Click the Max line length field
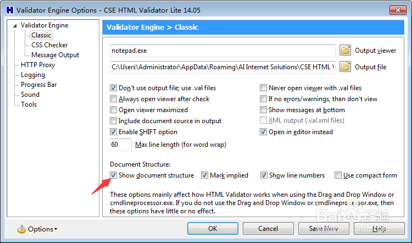Screen dimensions: 412x243 coord(121,145)
